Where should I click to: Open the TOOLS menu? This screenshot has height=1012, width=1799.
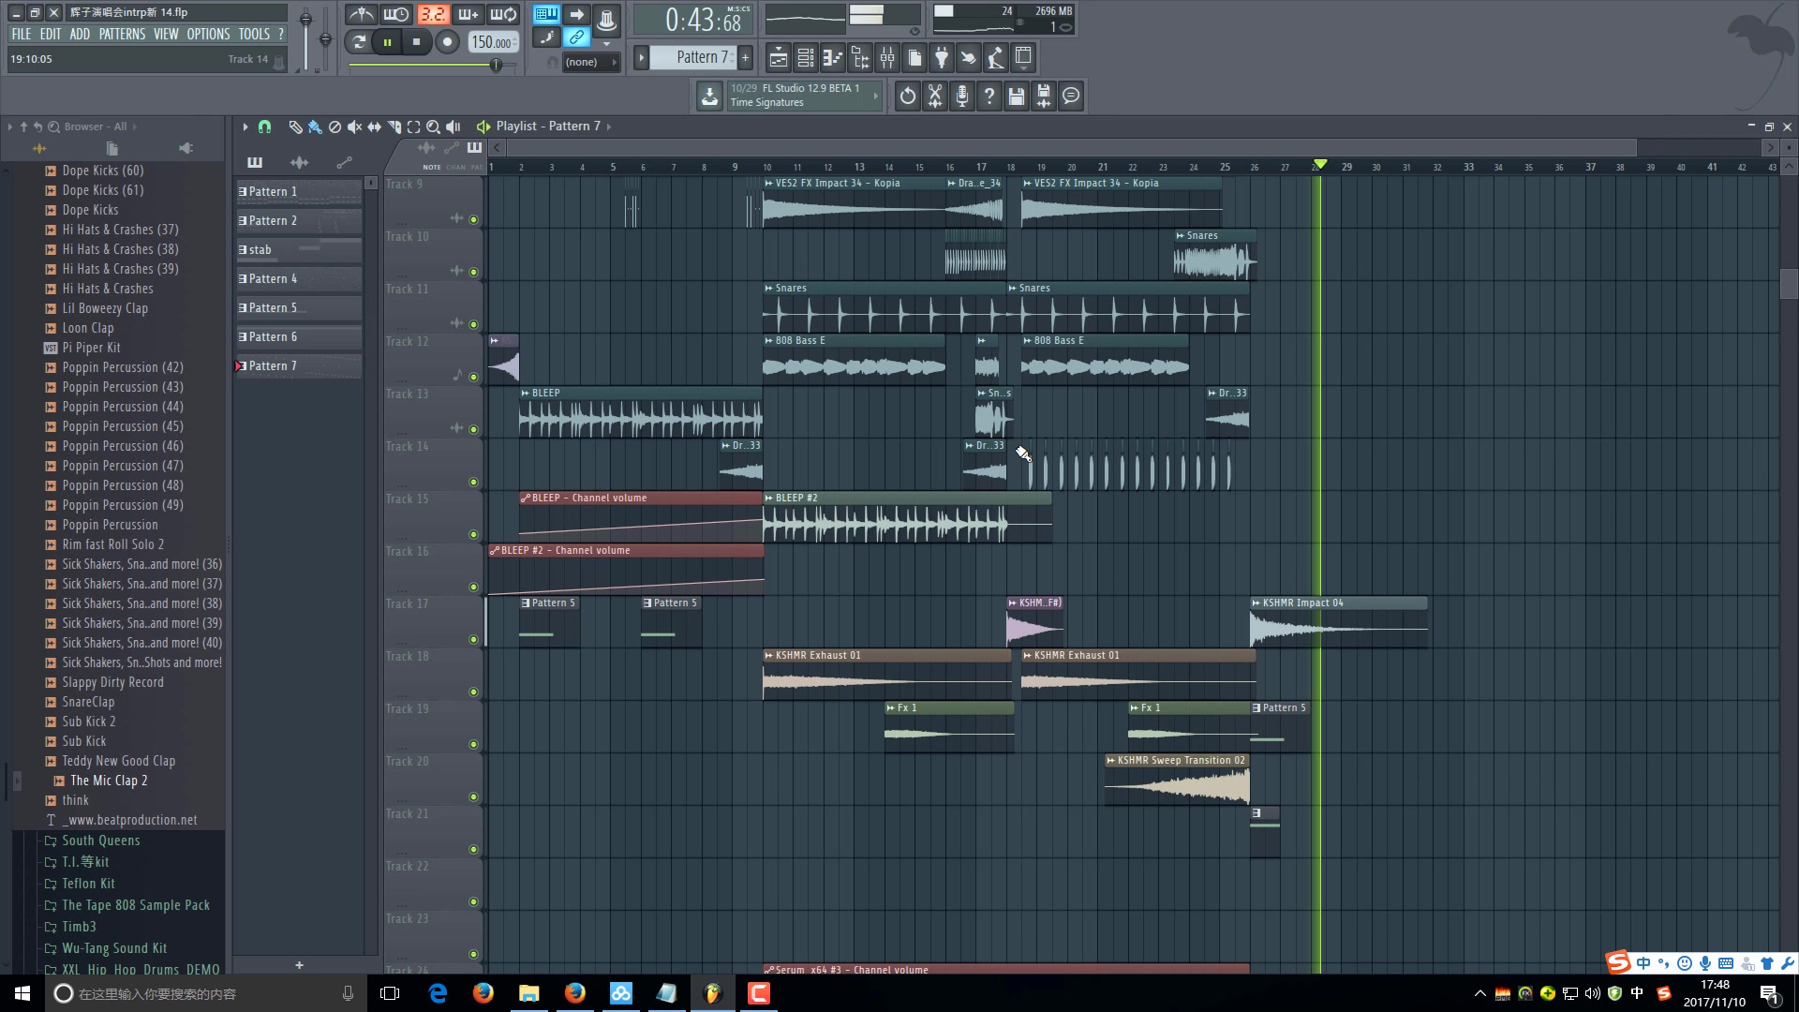pos(253,34)
